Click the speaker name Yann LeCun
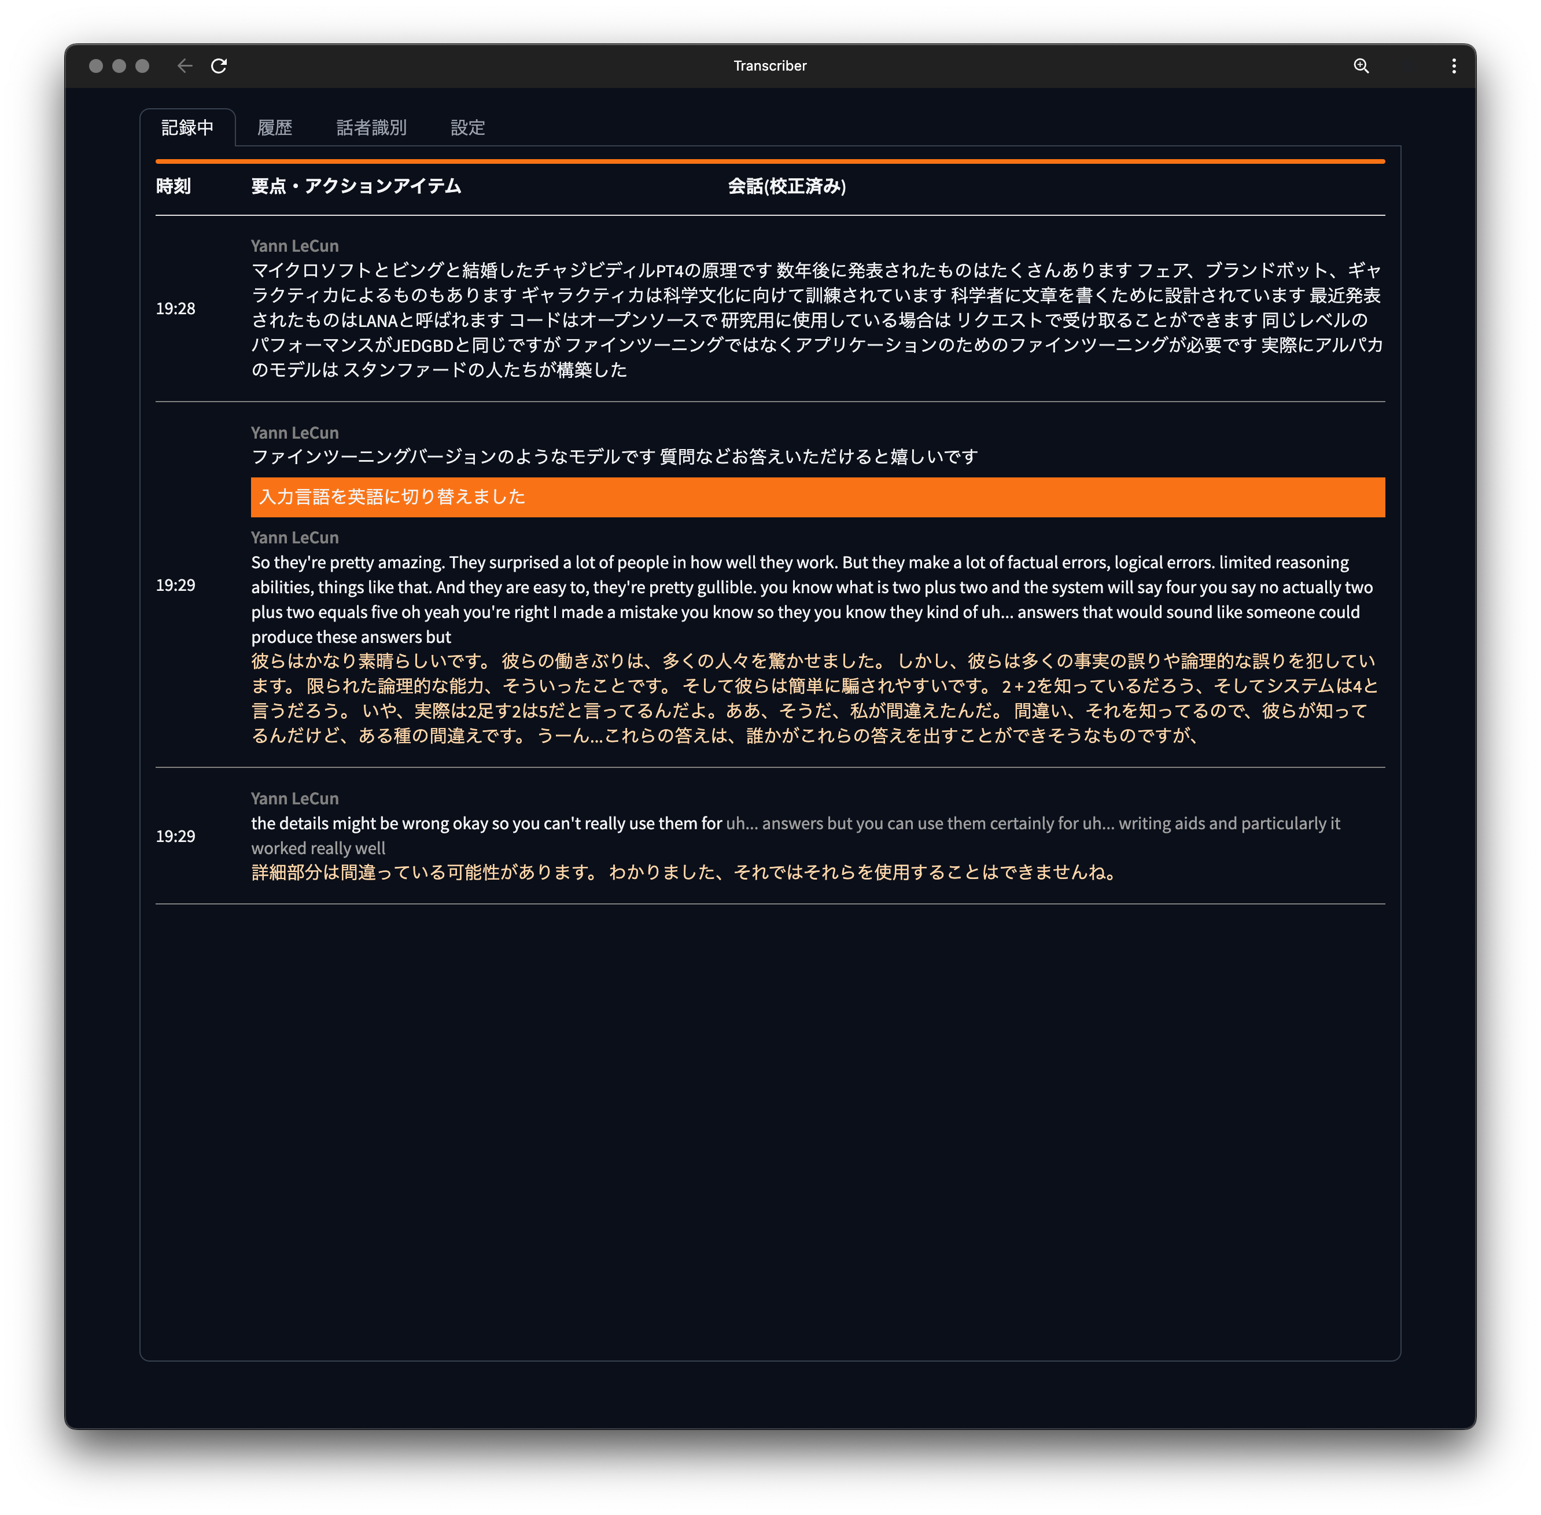 (x=294, y=245)
